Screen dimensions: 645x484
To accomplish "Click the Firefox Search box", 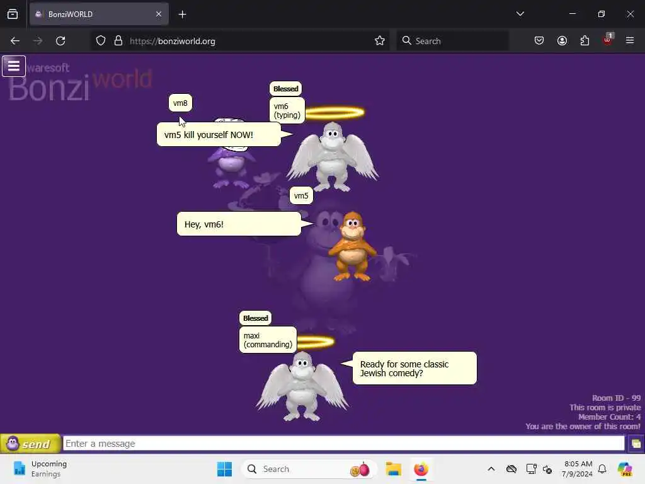I will pyautogui.click(x=452, y=41).
